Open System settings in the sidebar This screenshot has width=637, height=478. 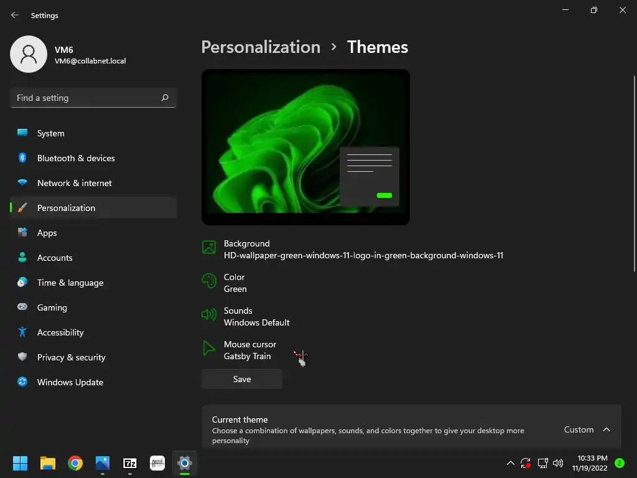[x=93, y=133]
